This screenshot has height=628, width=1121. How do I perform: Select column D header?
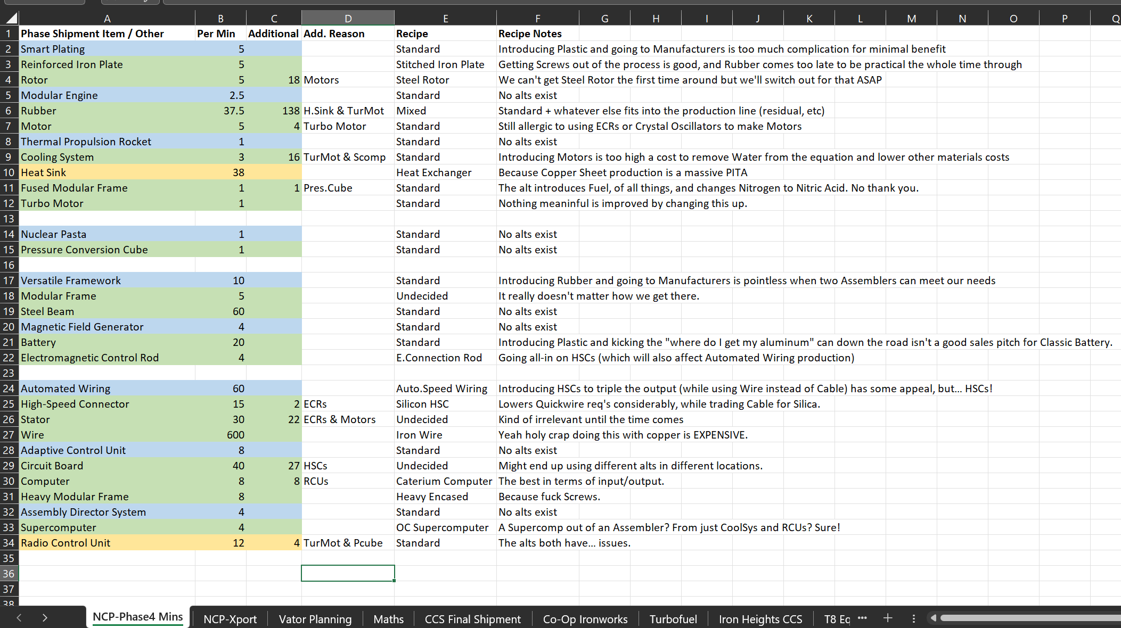point(348,19)
